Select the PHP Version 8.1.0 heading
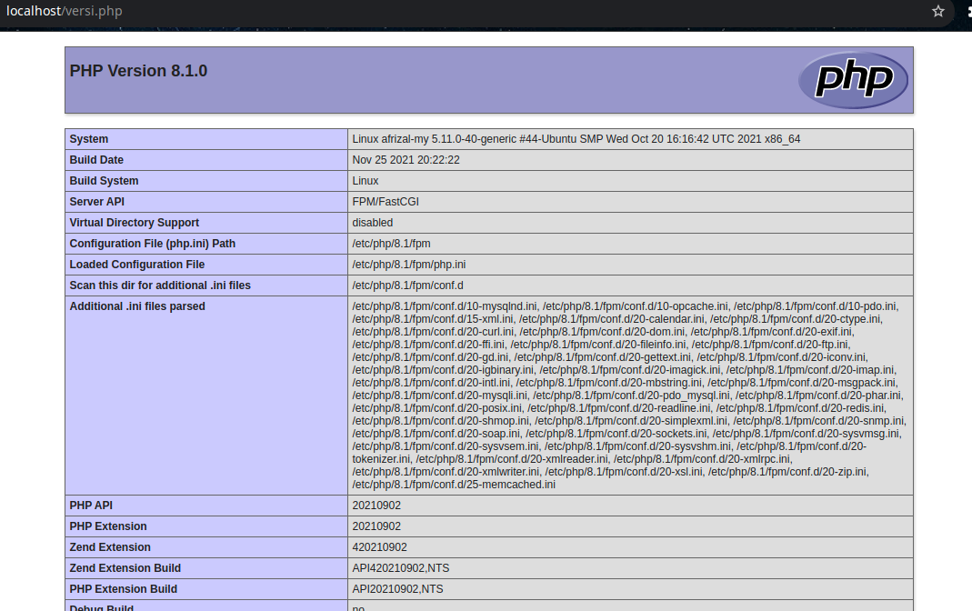The width and height of the screenshot is (972, 611). click(138, 71)
